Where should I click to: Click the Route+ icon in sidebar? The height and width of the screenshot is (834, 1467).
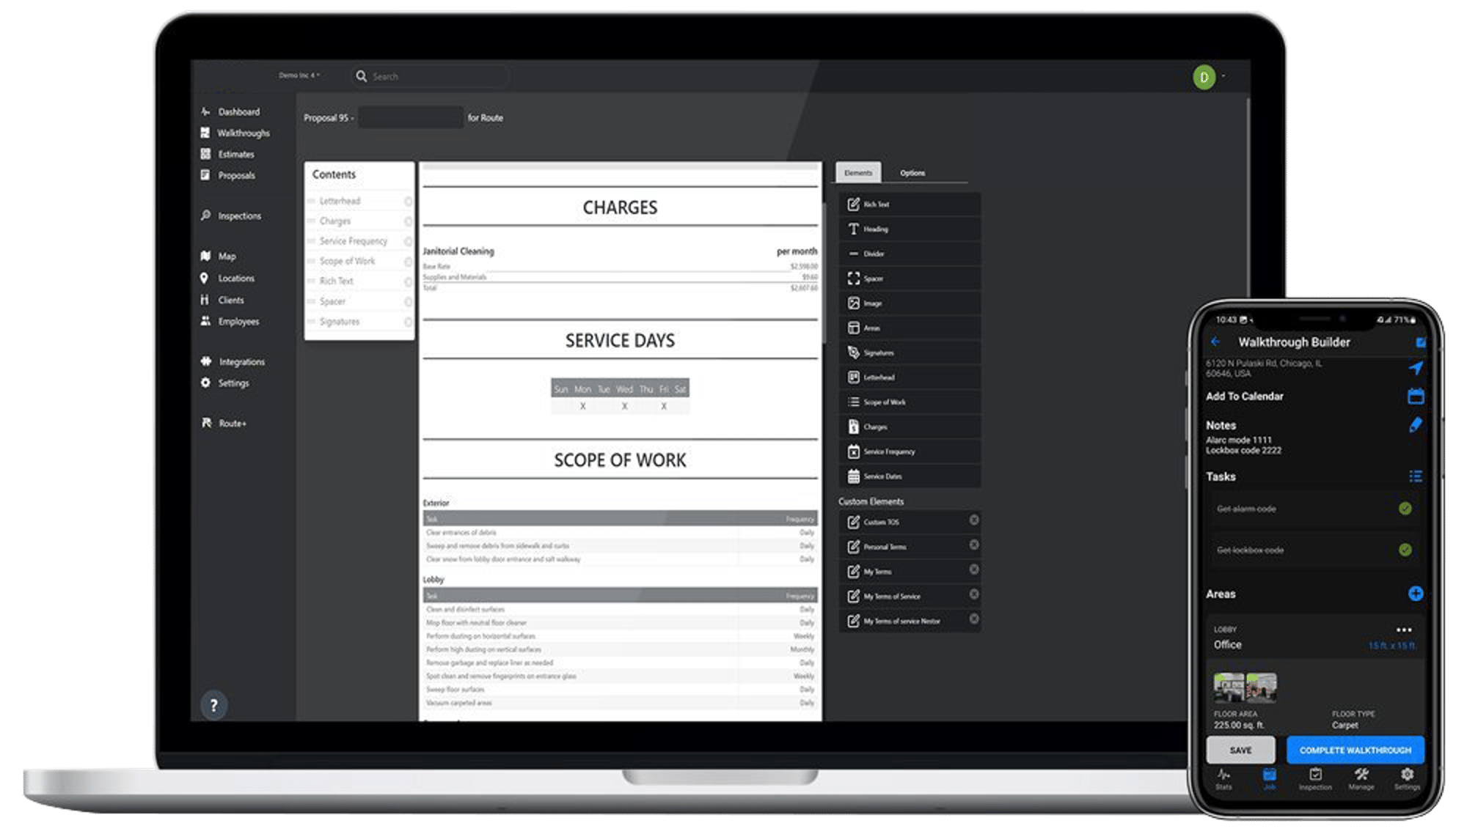click(206, 423)
